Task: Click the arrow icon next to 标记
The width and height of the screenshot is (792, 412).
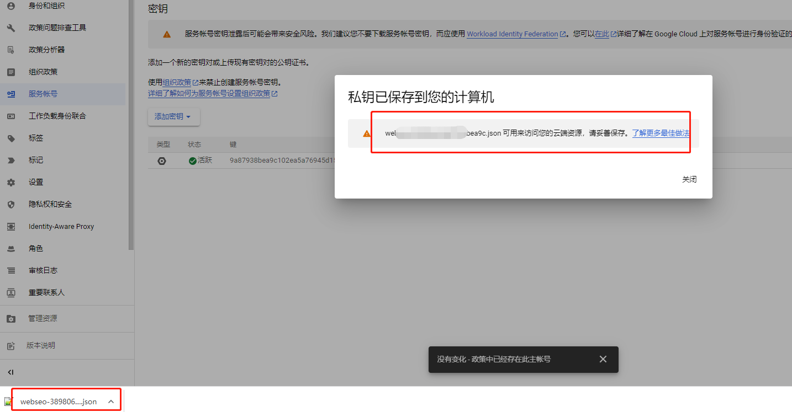Action: pyautogui.click(x=10, y=160)
